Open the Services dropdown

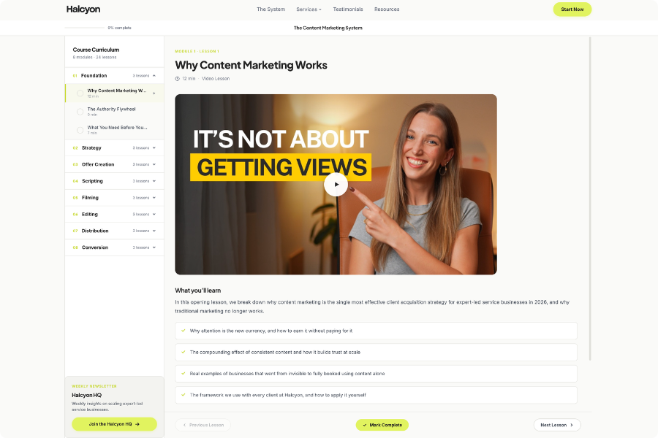(309, 9)
